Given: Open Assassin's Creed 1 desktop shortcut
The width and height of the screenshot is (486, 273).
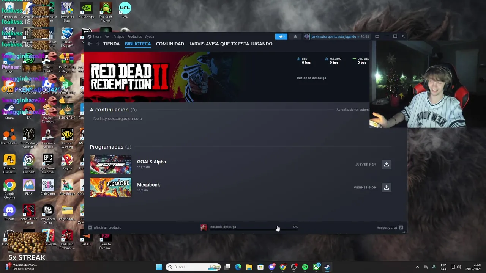Looking at the screenshot, I should [x=48, y=138].
